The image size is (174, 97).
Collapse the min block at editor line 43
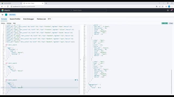pyautogui.click(x=5, y=85)
